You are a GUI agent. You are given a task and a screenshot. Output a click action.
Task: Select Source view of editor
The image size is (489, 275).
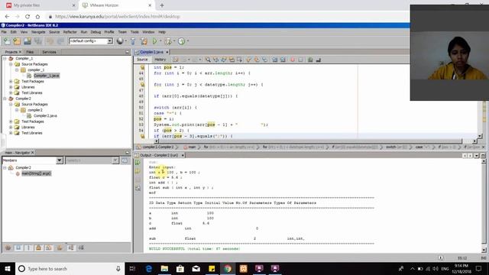(x=142, y=60)
